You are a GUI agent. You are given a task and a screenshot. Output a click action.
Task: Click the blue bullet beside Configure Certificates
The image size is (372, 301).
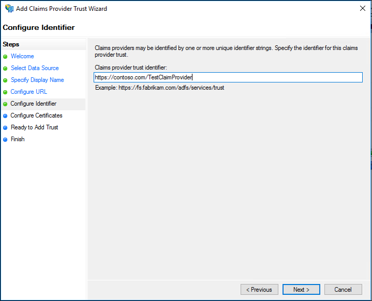coord(5,116)
